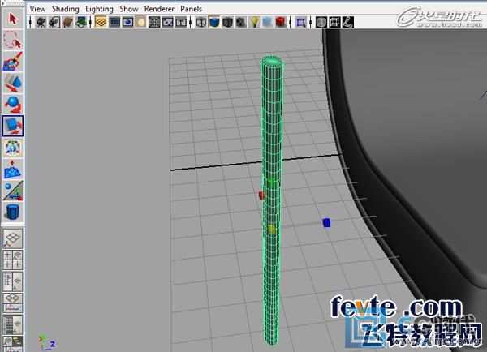487x352 pixels.
Task: Open the Panels menu
Action: tap(191, 9)
